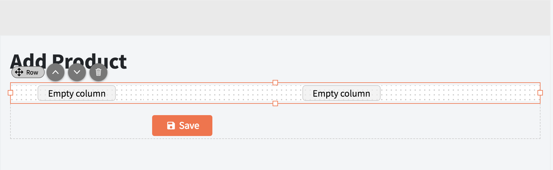Click the bottom-center handle of the selected row
Viewport: 553px width, 170px height.
[275, 103]
